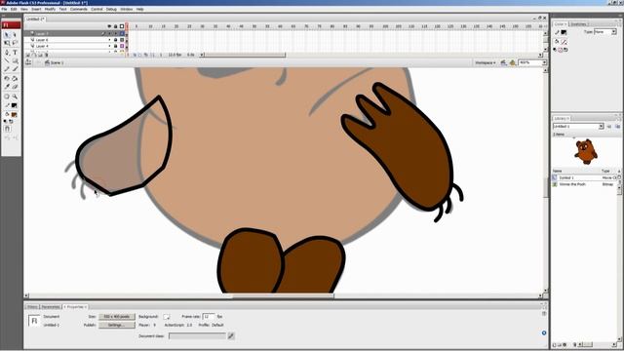Open the Workspace dropdown menu
This screenshot has height=351, width=624.
coord(486,62)
